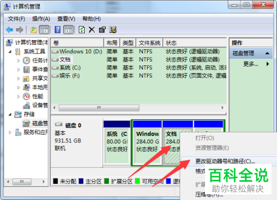
Task: Click the Storage node icon
Action: (18, 114)
